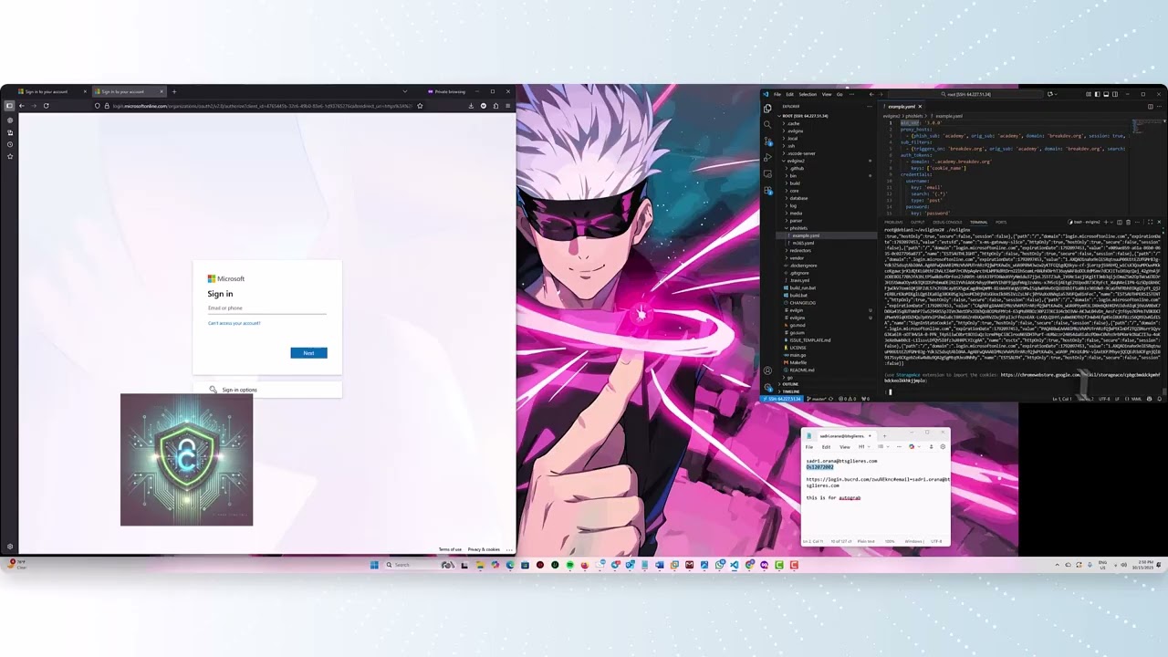1168x657 pixels.
Task: Click shield circuit lock image thumbnail
Action: (186, 459)
